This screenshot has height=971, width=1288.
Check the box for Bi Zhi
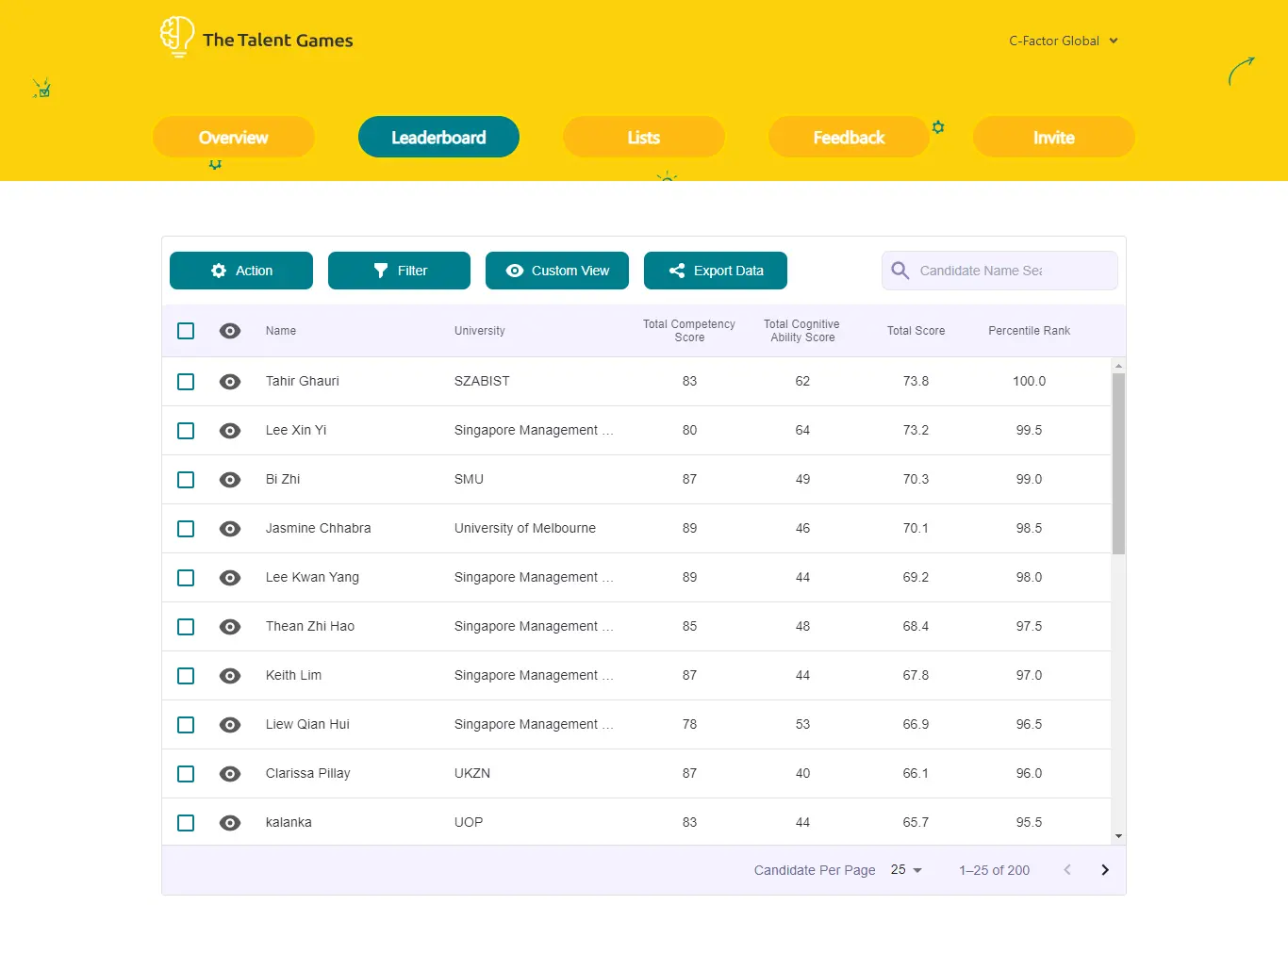point(186,480)
